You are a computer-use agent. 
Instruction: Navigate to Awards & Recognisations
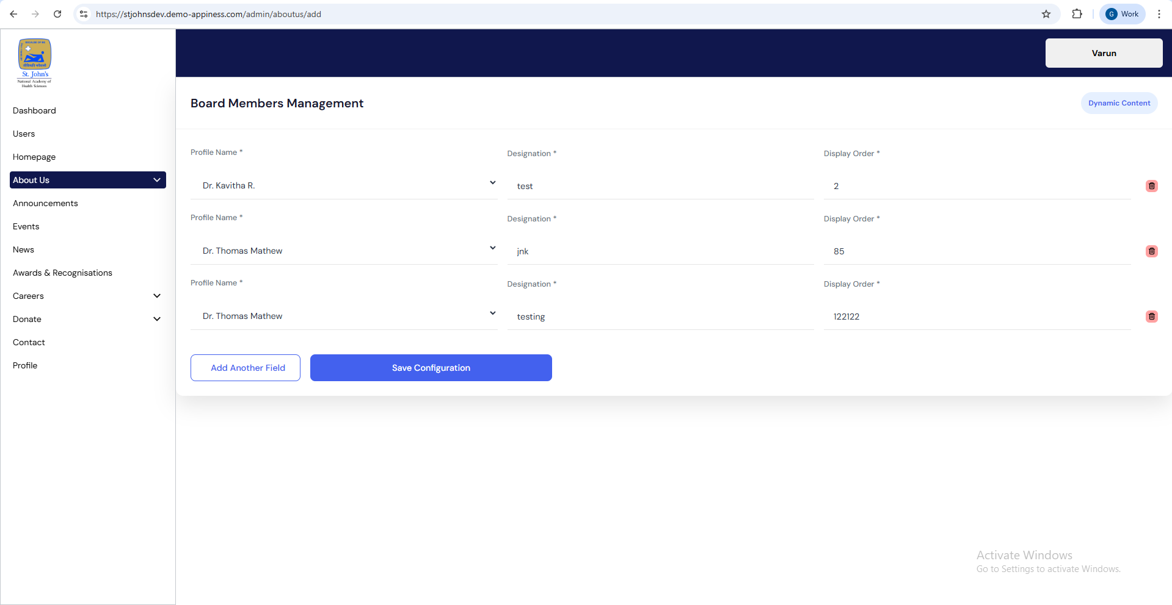(x=62, y=273)
